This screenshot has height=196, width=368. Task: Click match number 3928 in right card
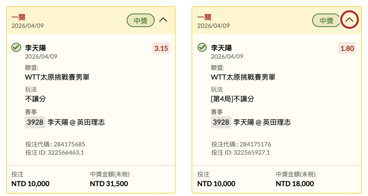(x=221, y=122)
